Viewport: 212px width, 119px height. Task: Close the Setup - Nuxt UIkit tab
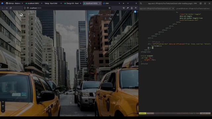[x=61, y=3]
